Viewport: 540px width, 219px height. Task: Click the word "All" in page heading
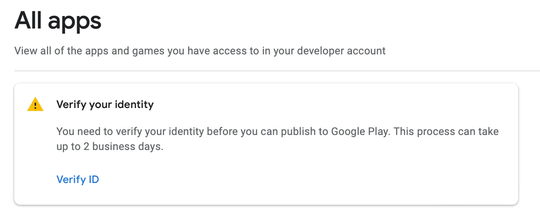29,21
